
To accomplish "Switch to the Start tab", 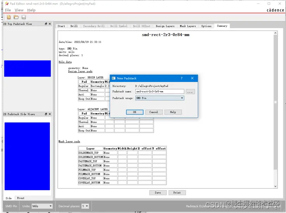I will (61, 26).
